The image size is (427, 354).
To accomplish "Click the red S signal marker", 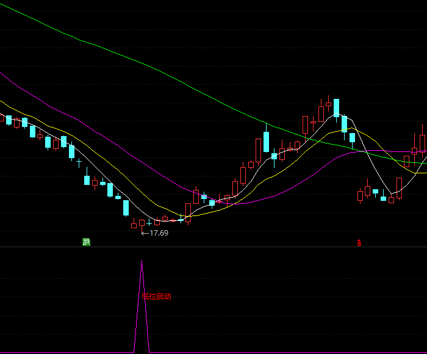I will [x=359, y=243].
